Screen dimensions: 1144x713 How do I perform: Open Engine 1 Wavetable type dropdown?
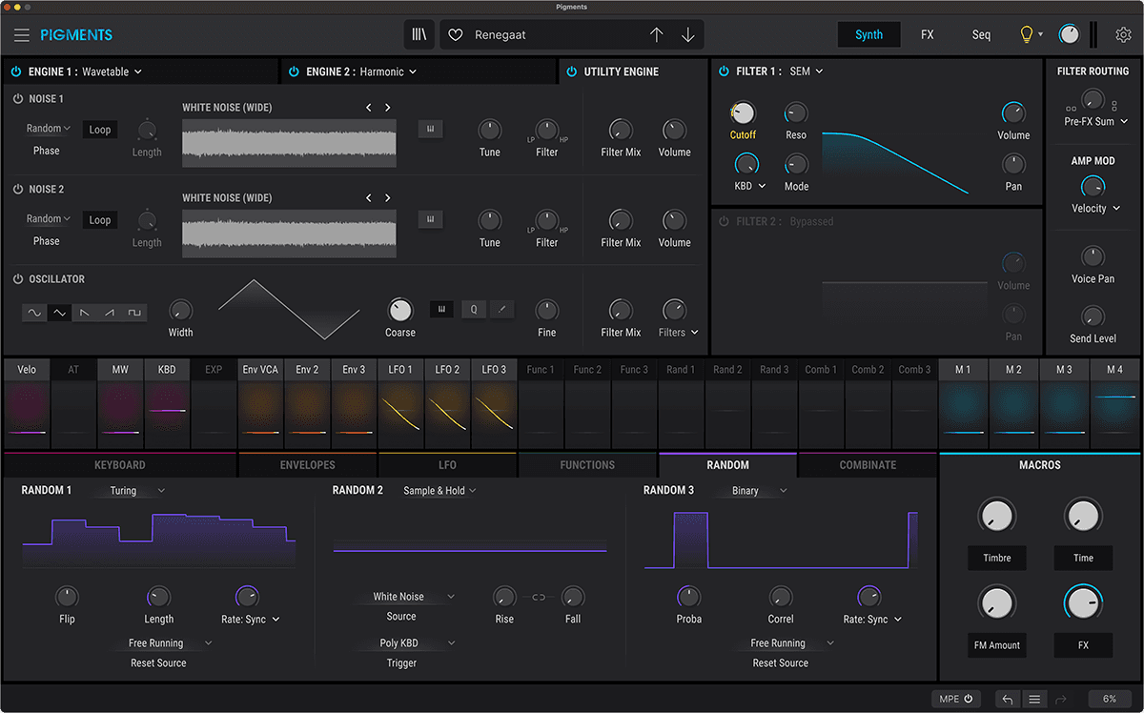112,71
